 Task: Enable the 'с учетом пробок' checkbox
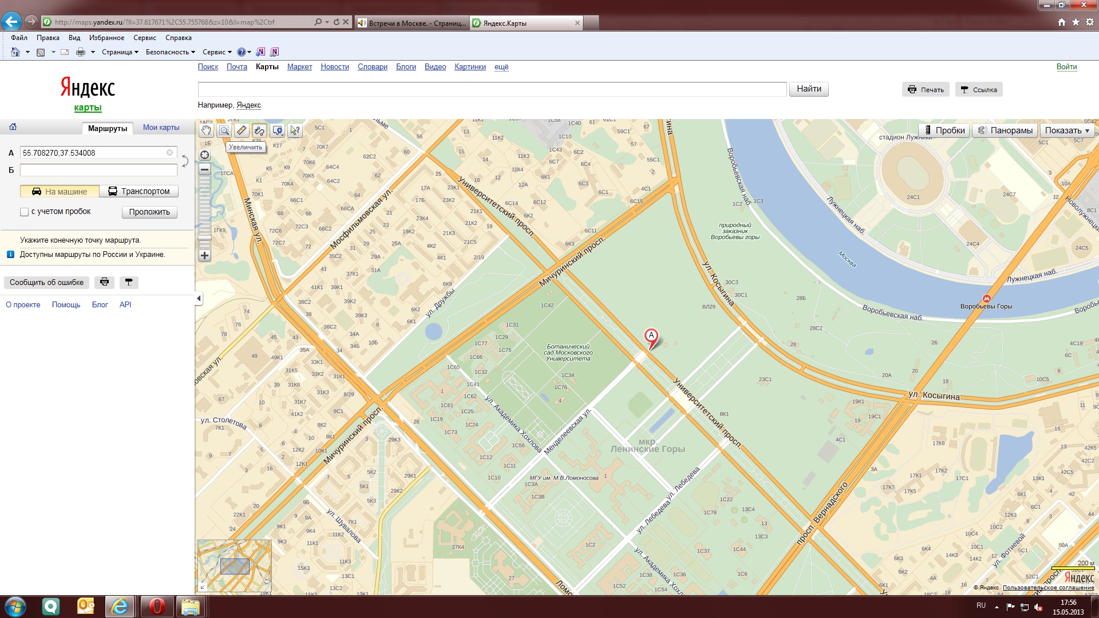[x=24, y=212]
